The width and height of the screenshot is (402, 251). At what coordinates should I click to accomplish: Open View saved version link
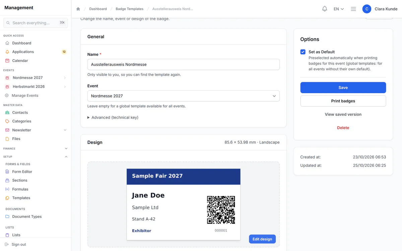[343, 114]
